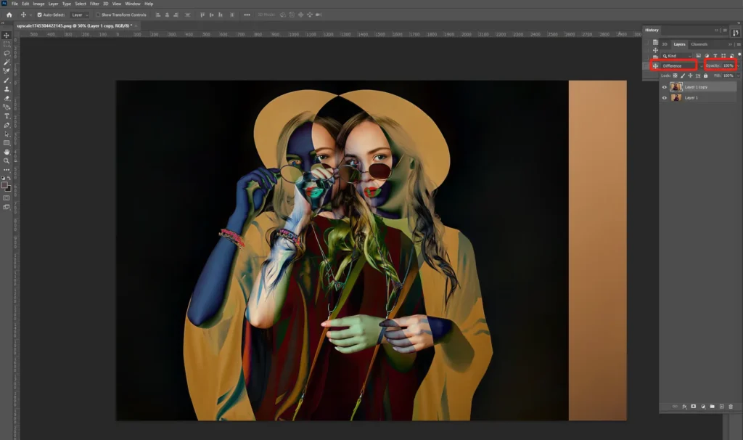743x440 pixels.
Task: Open the Kind filter dropdown
Action: (x=677, y=56)
